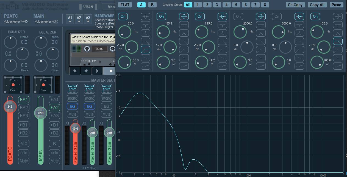The height and width of the screenshot is (177, 347).
Task: Mute the P2ATC input strip
Action: pos(24,161)
